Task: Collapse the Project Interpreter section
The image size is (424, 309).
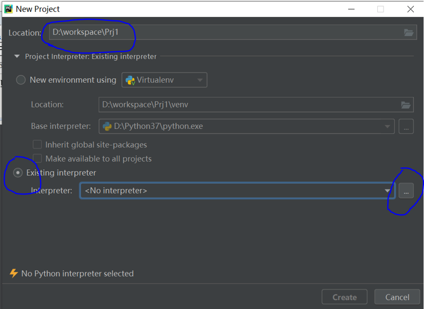Action: tap(17, 56)
